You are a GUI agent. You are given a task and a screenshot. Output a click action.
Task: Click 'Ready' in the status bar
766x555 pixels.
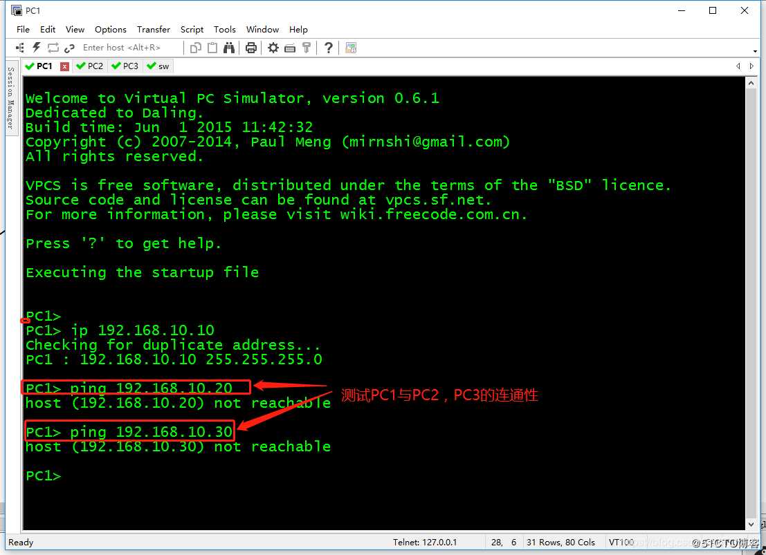pyautogui.click(x=21, y=543)
